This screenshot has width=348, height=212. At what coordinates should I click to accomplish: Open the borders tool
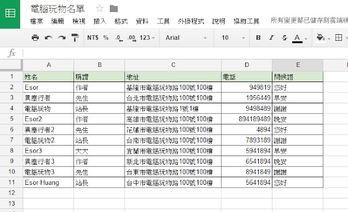[x=339, y=38]
